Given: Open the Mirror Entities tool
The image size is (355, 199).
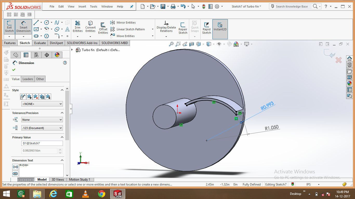Looking at the screenshot, I should (x=125, y=23).
